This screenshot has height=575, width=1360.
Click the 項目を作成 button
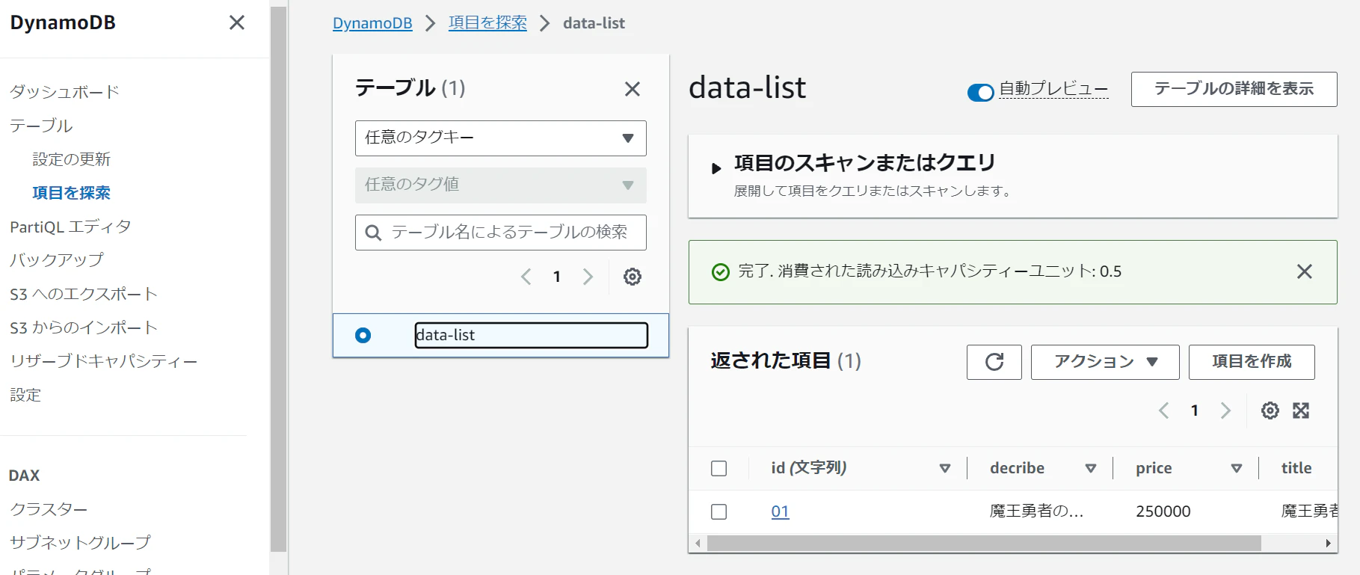click(1252, 362)
